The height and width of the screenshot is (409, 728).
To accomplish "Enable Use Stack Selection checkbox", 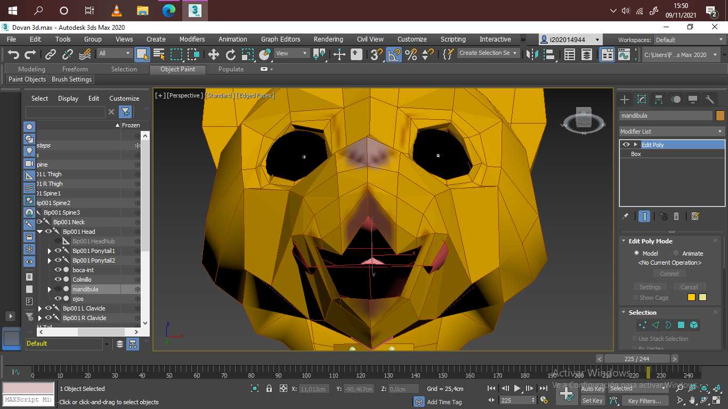I will [x=634, y=339].
